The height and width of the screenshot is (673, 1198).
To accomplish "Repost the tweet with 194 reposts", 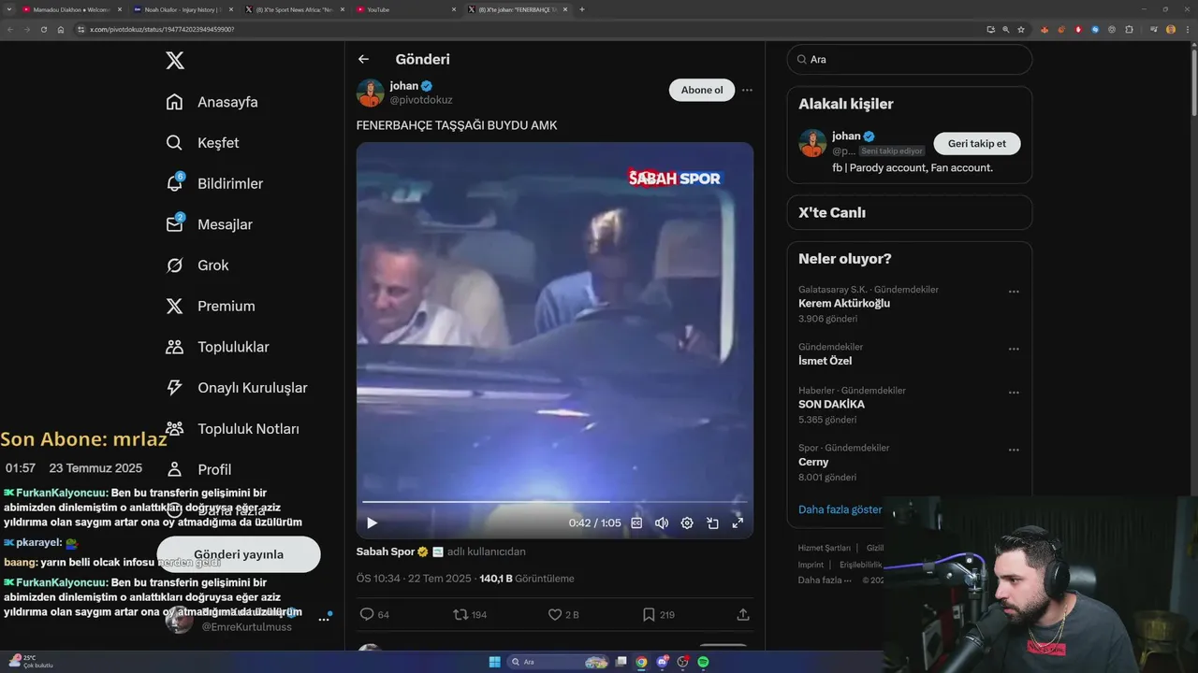I will pos(470,614).
